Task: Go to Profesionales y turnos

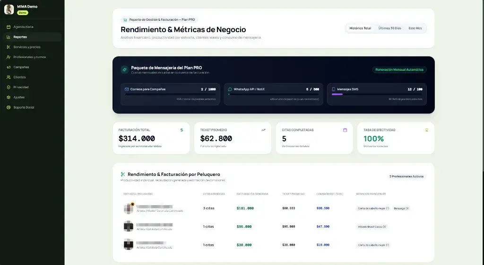Action: coord(32,57)
